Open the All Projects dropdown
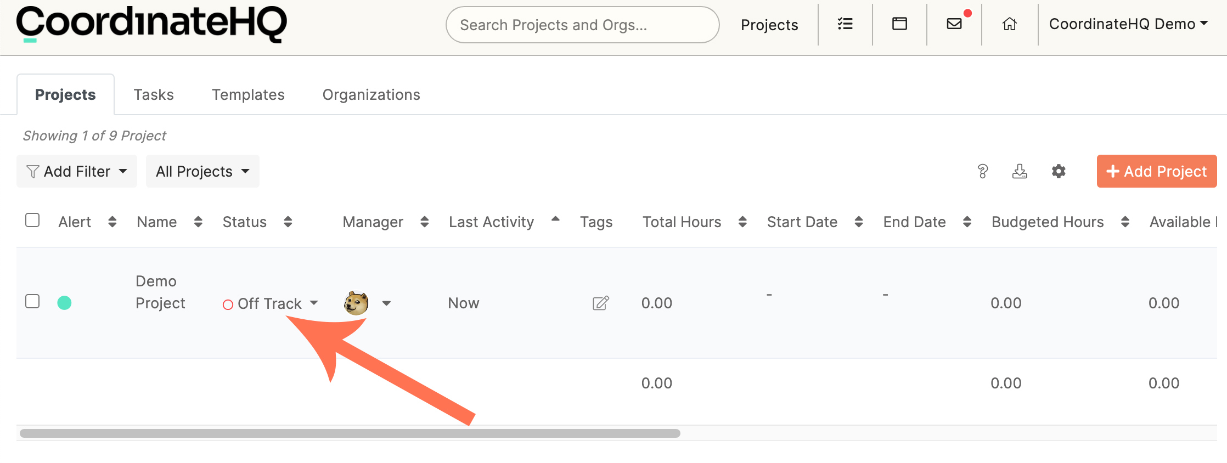This screenshot has height=463, width=1227. 202,171
